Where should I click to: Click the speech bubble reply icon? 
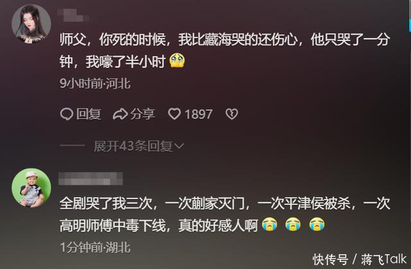pyautogui.click(x=67, y=114)
